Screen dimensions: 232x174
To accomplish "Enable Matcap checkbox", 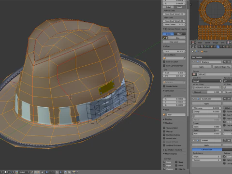I will point(164,131).
